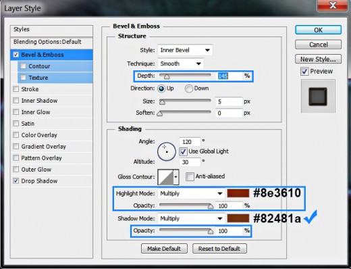Select the Contour list item label
The height and width of the screenshot is (269, 351).
pos(39,66)
